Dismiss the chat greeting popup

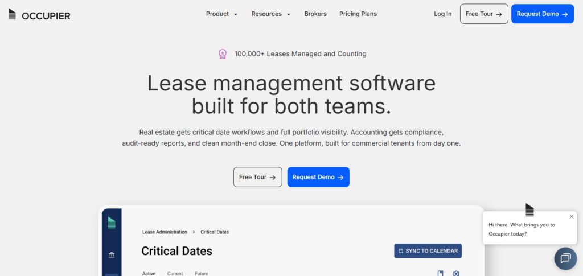click(x=572, y=217)
